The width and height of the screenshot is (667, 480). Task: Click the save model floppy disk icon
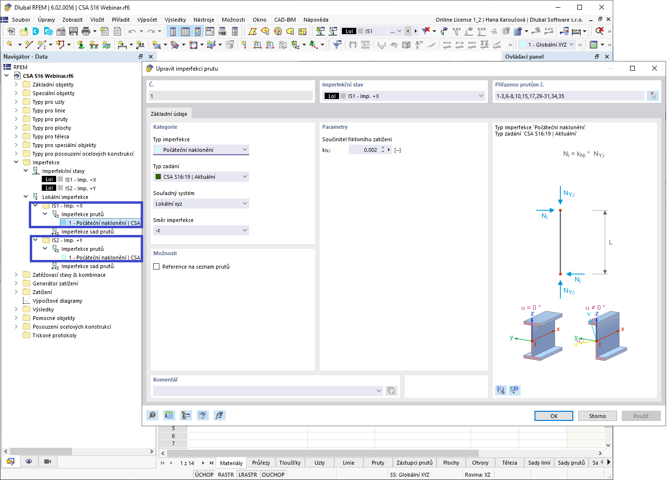[73, 31]
